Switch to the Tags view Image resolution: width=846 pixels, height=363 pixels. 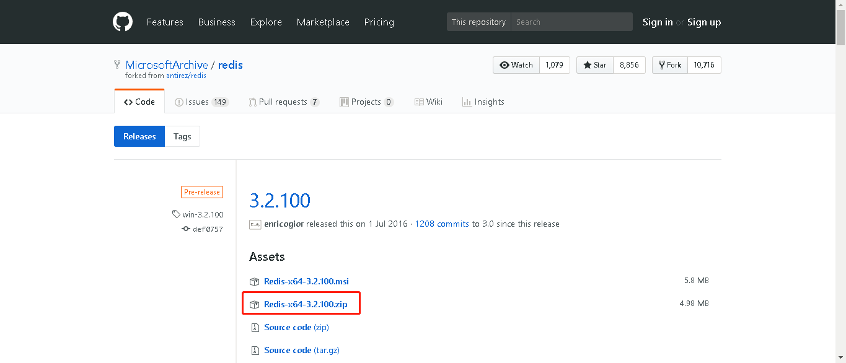click(x=182, y=136)
